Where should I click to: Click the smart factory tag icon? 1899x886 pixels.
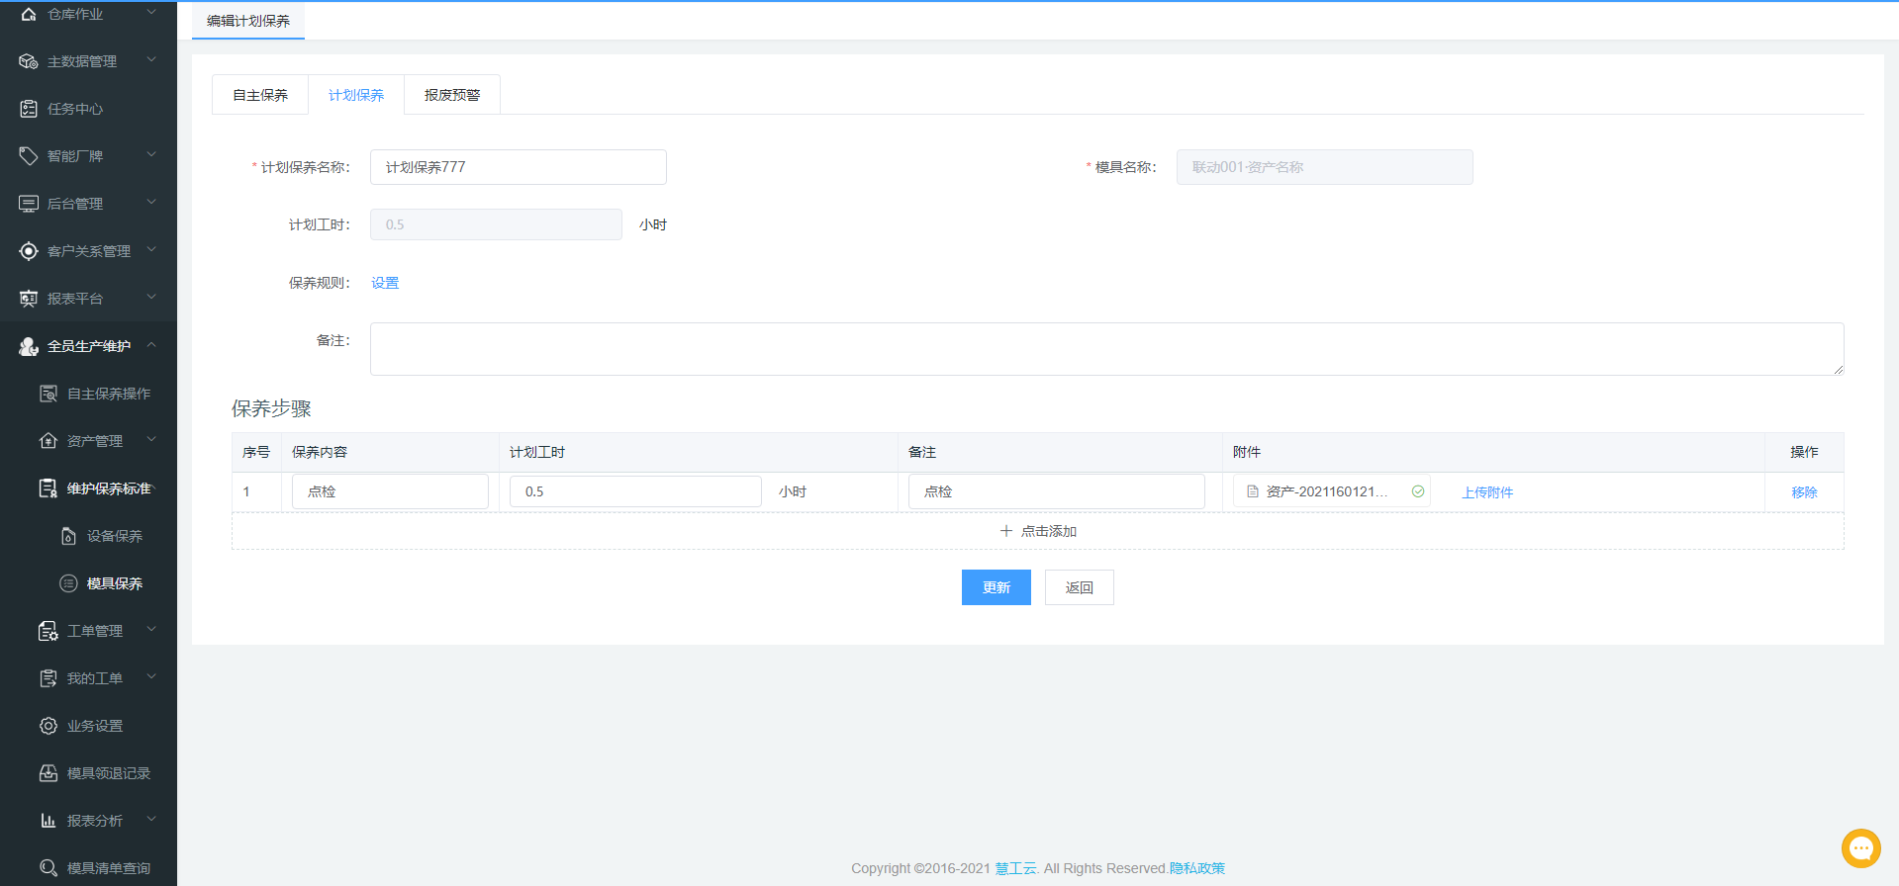coord(29,156)
